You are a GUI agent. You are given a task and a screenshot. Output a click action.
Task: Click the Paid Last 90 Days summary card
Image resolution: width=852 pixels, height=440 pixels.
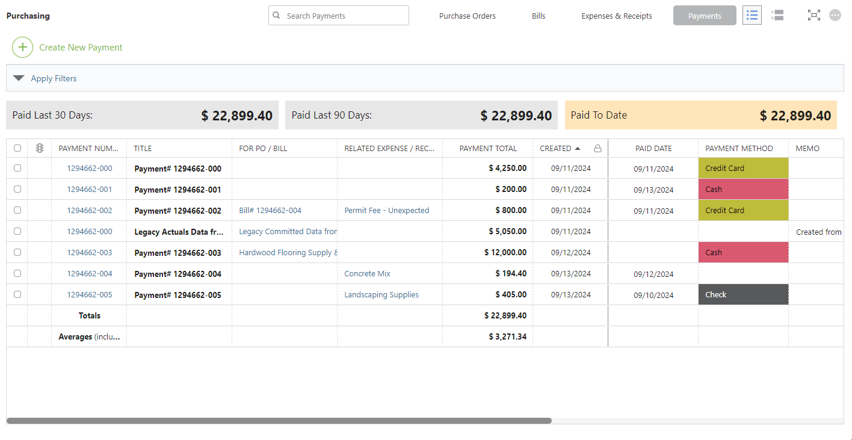[x=421, y=115]
